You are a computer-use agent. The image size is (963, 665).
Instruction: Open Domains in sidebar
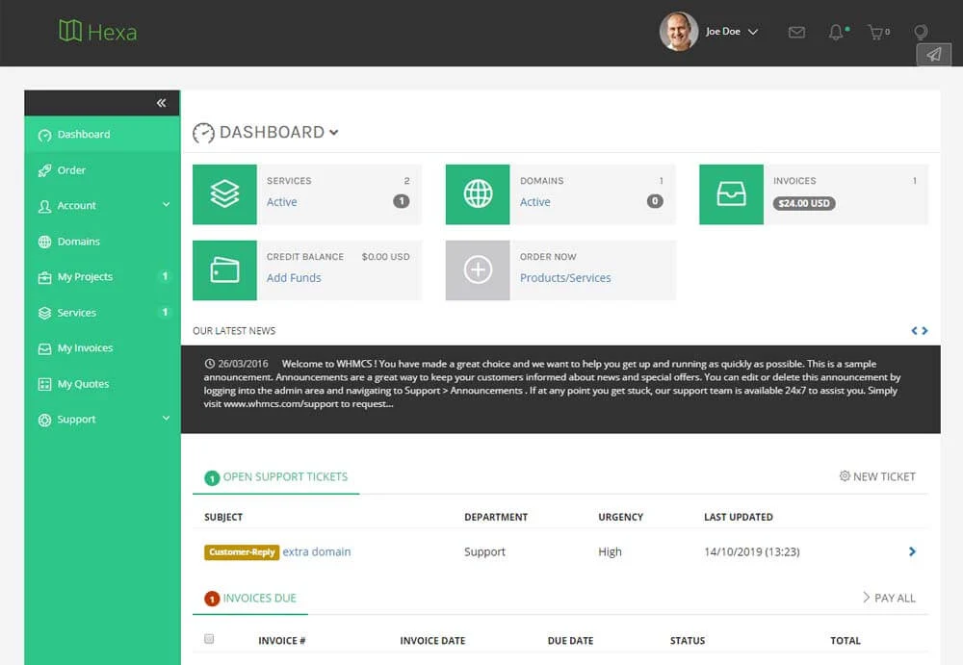click(102, 242)
